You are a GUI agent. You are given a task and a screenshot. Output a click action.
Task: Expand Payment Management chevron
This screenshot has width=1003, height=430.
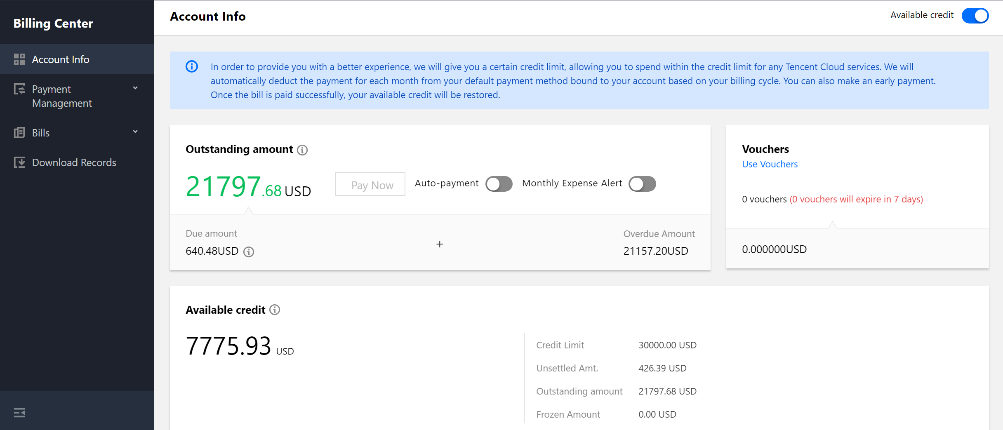135,88
